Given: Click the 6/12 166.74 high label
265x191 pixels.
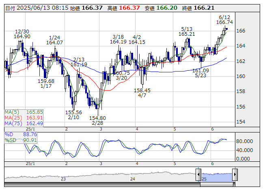Looking at the screenshot, I should (224, 20).
